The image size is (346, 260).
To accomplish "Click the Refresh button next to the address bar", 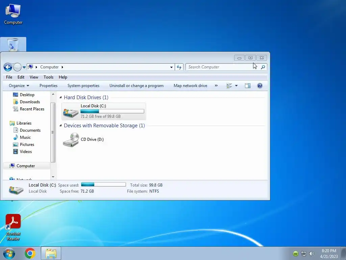I will tap(179, 67).
